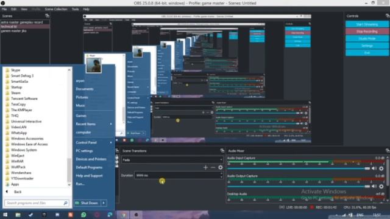Expand Shut Down options arrow
This screenshot has height=219, width=390.
pos(104,203)
